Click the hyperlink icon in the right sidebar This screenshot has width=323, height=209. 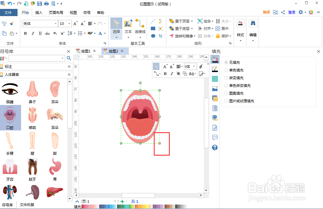tap(215, 118)
